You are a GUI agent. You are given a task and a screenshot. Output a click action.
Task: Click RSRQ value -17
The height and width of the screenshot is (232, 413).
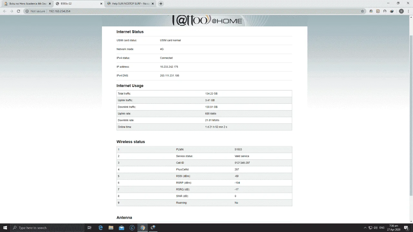click(x=237, y=189)
